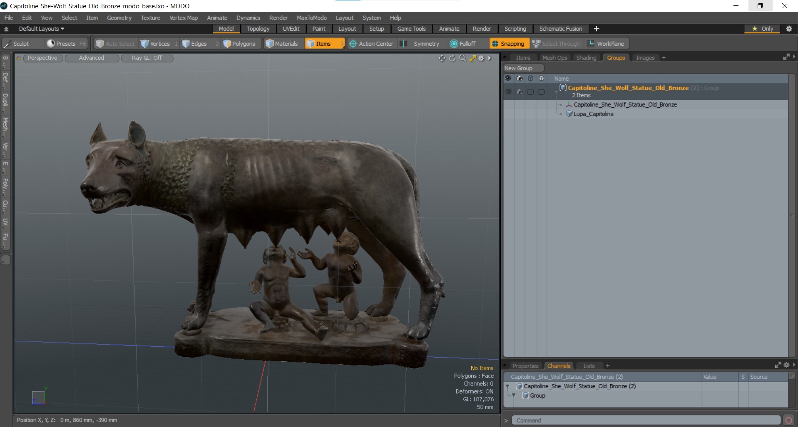The height and width of the screenshot is (427, 798).
Task: Open the viewport settings gear
Action: [x=481, y=58]
